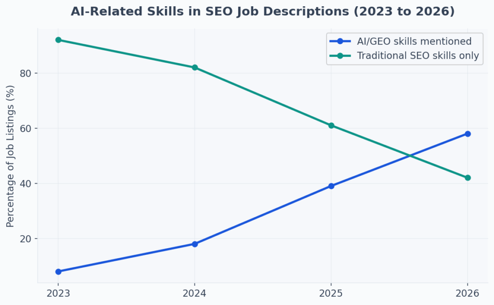494x305 pixels.
Task: Click the 20 y-axis tick label
Action: pyautogui.click(x=27, y=239)
